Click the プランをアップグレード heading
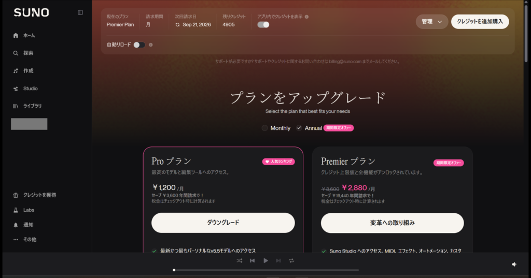Viewport: 531px width, 278px height. pos(308,98)
